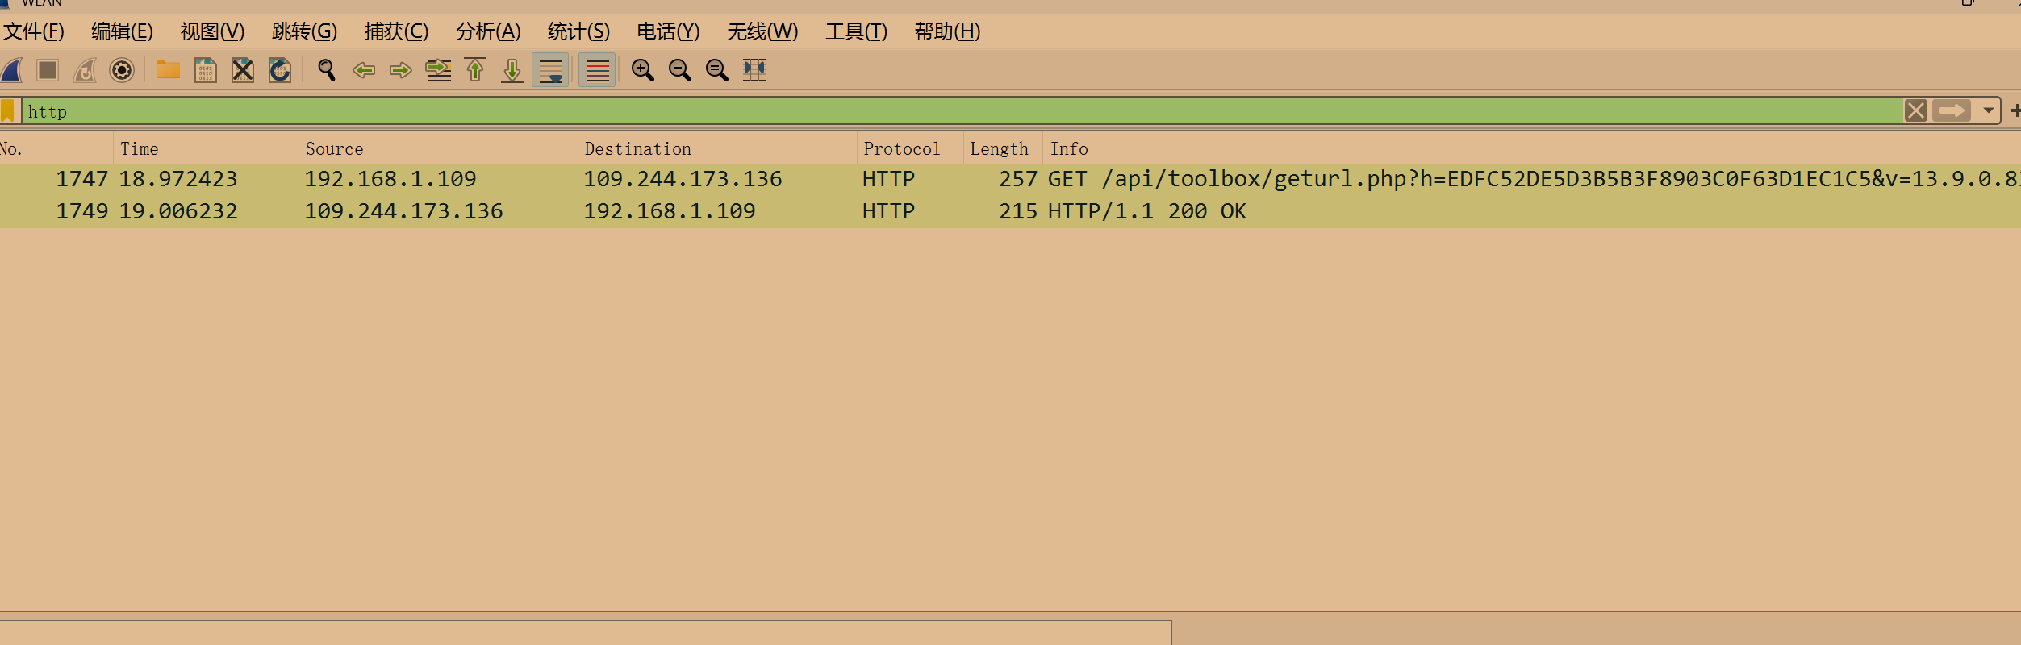Stop the running capture
2021x645 pixels.
tap(48, 71)
